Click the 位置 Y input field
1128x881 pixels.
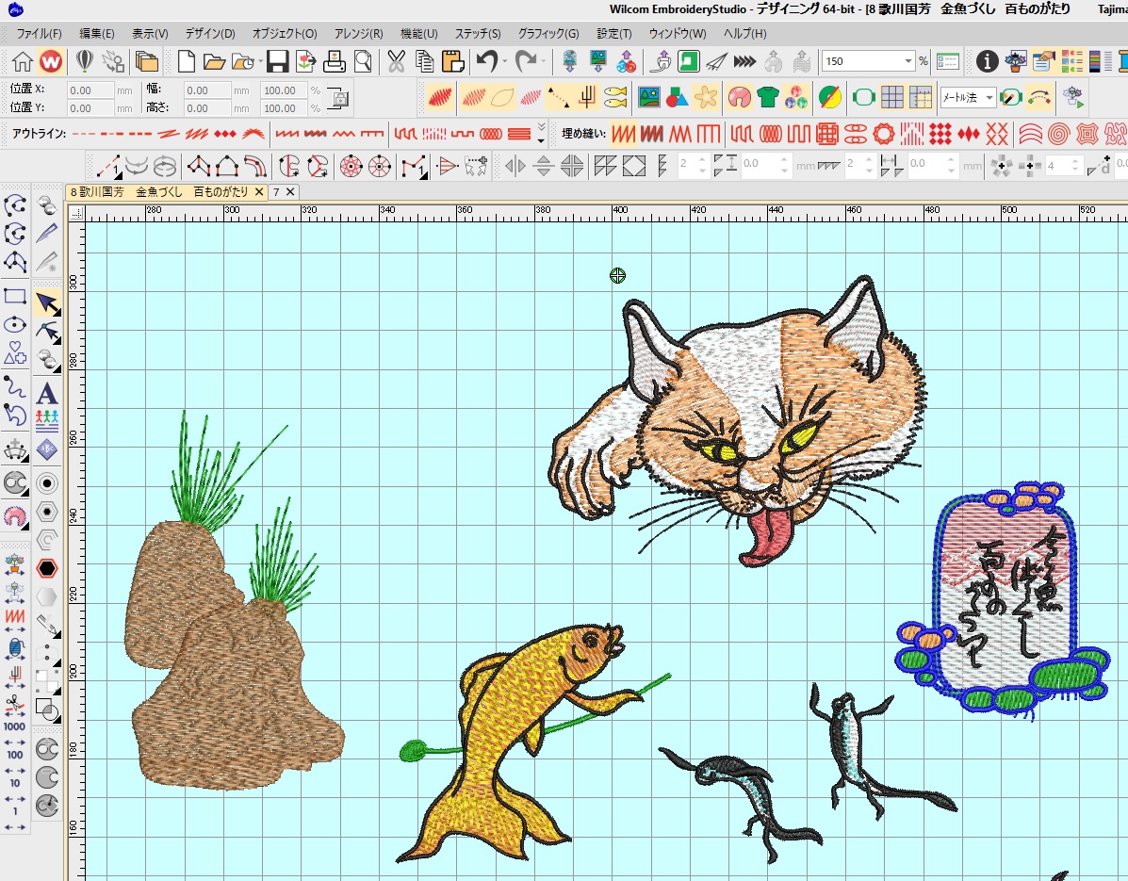click(90, 108)
